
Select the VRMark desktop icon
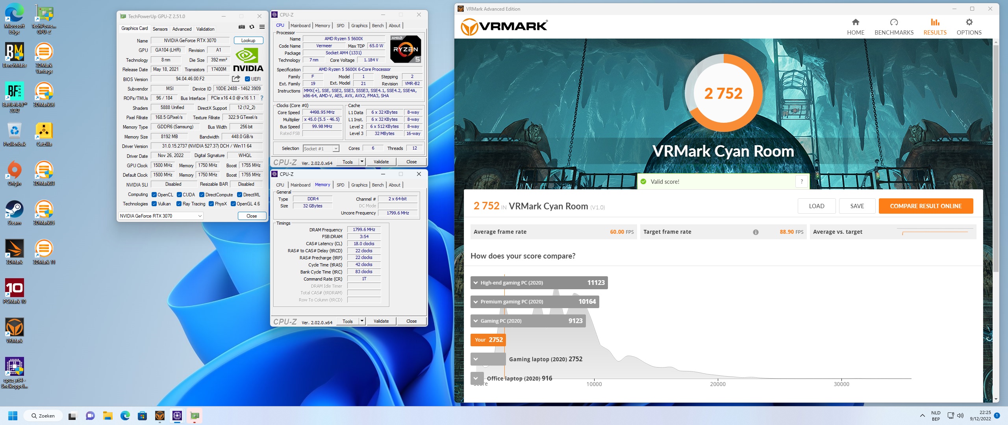pos(14,331)
